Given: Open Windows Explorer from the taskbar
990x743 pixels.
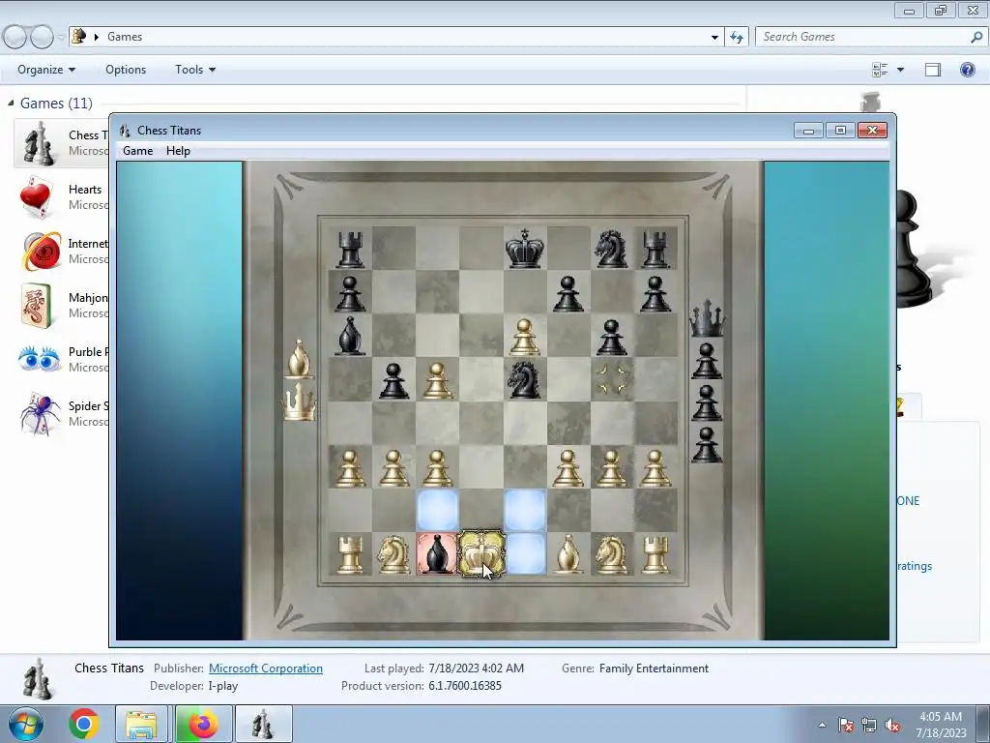Looking at the screenshot, I should click(x=141, y=724).
